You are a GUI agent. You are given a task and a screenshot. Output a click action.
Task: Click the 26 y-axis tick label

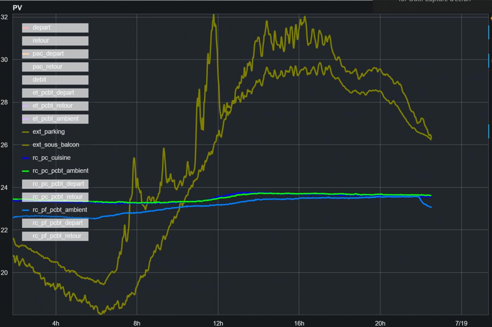pyautogui.click(x=5, y=145)
